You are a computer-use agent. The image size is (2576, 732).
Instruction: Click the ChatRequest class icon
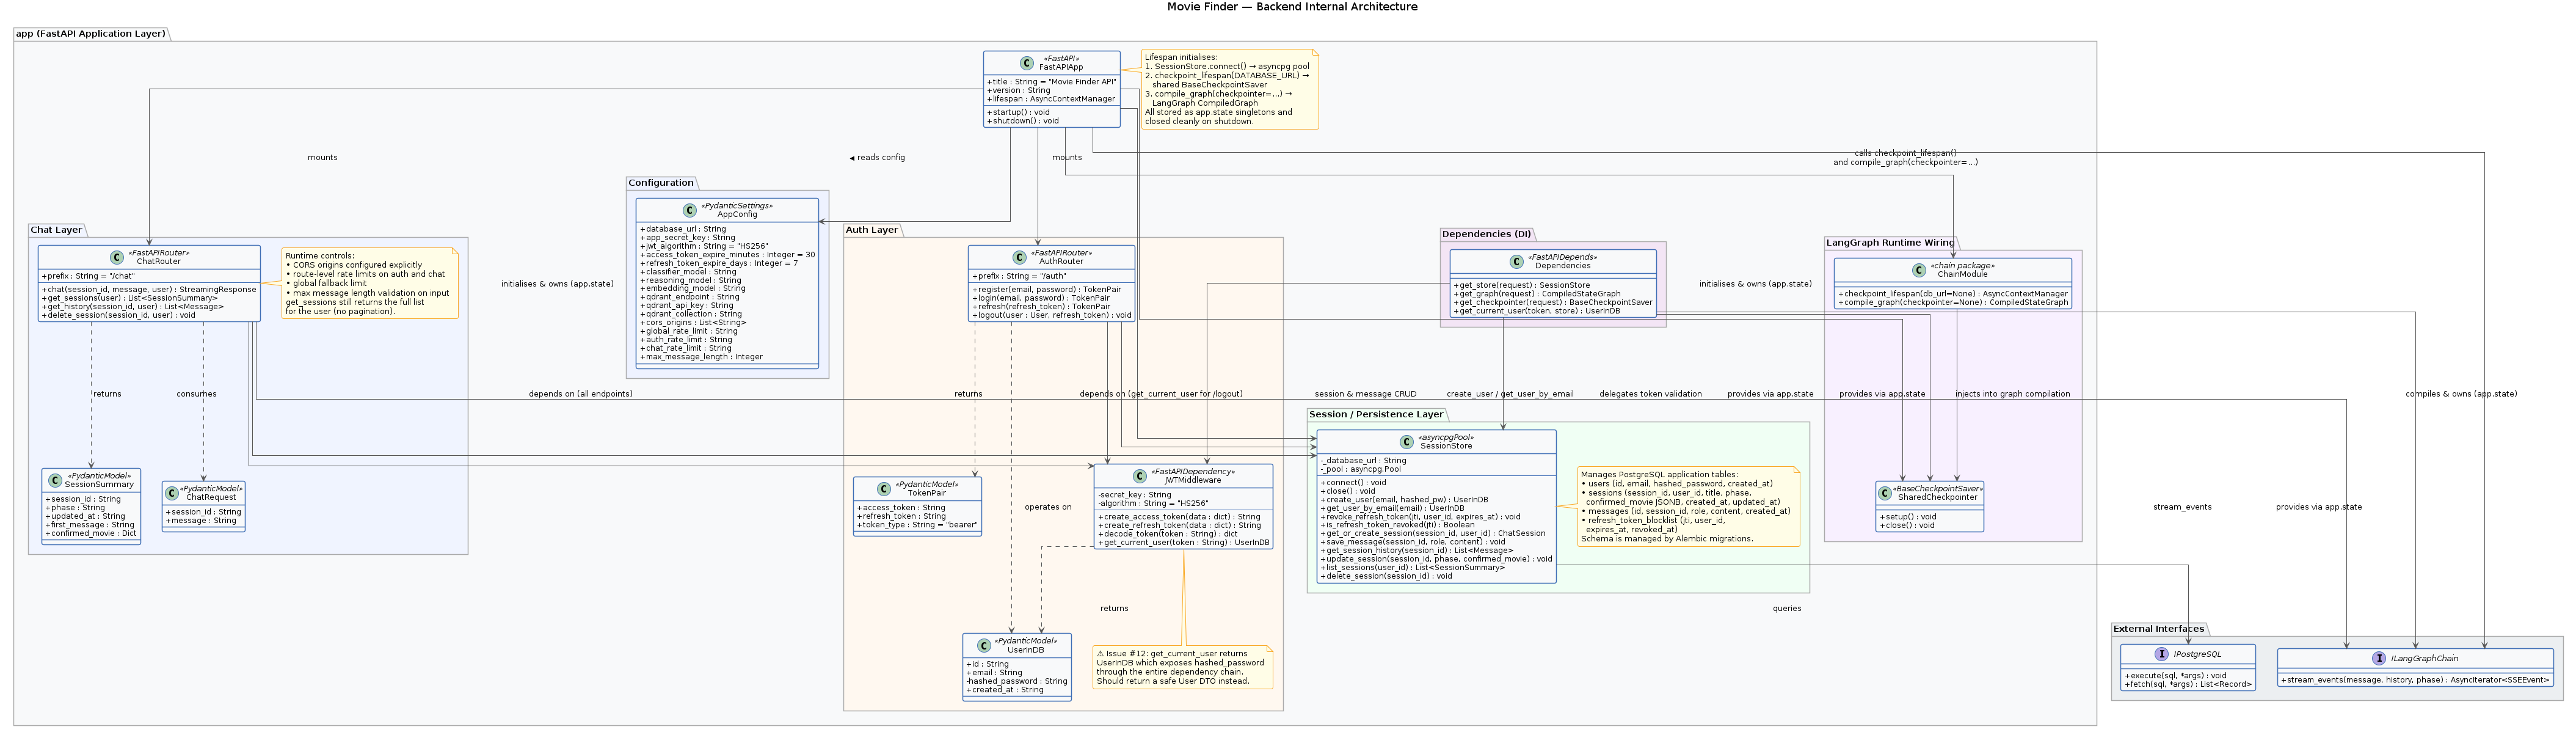click(x=172, y=493)
